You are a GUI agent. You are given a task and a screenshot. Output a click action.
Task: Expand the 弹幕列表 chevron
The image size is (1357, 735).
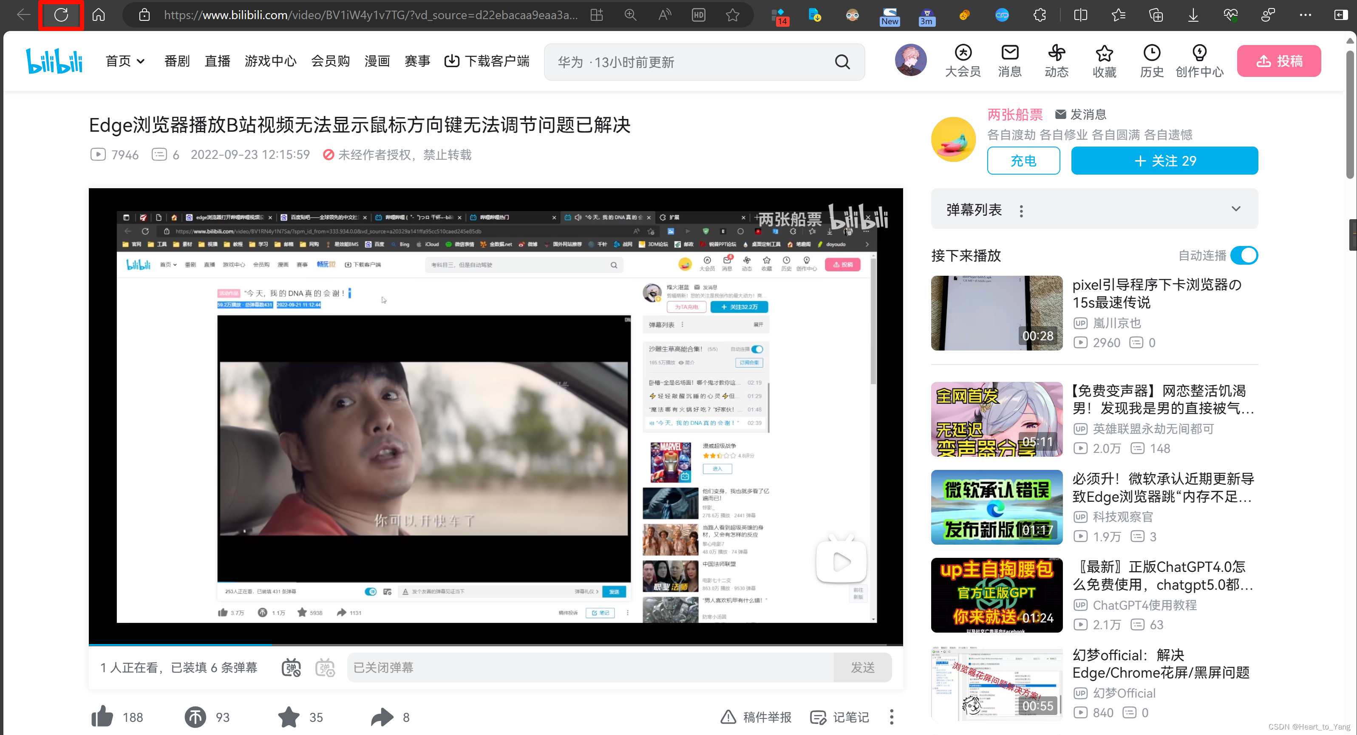click(x=1236, y=209)
